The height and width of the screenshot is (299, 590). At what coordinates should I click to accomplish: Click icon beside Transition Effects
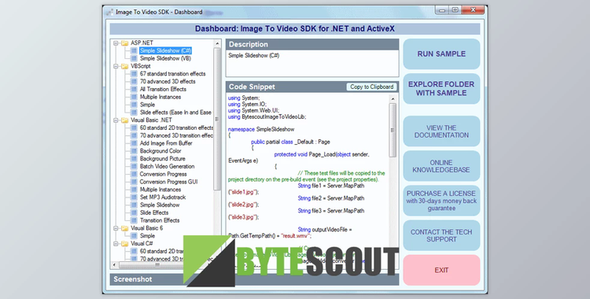click(134, 220)
